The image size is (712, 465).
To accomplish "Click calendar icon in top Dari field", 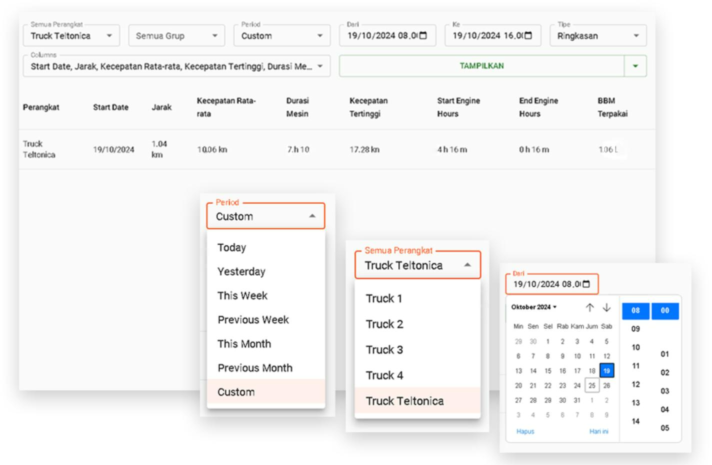I will (x=423, y=35).
